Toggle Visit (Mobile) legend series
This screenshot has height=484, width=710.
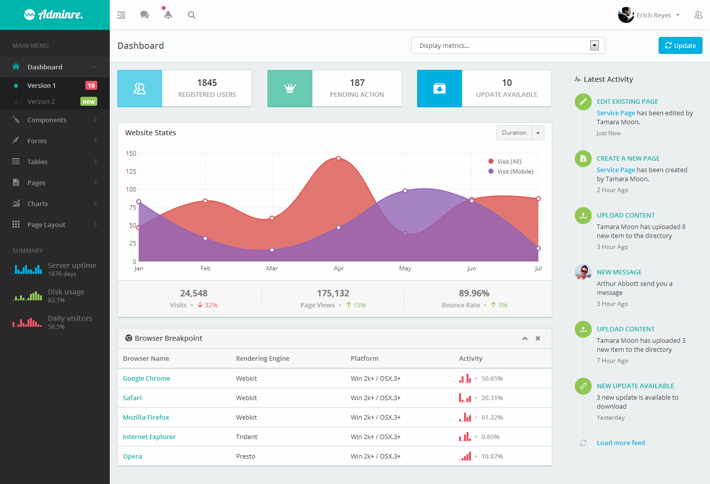coord(510,171)
